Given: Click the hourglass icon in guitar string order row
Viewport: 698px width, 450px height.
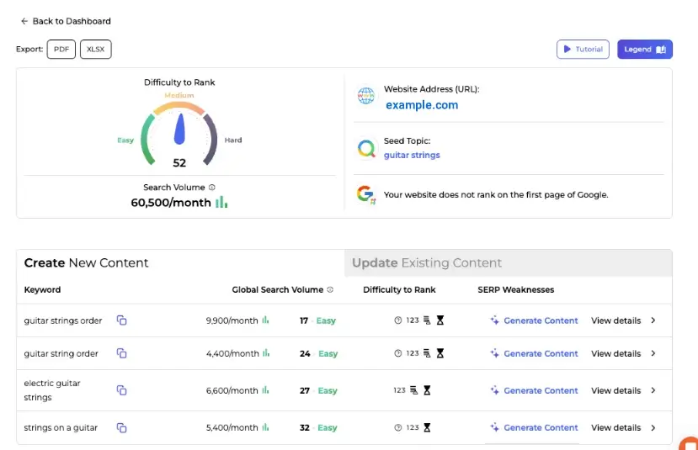Looking at the screenshot, I should point(440,353).
